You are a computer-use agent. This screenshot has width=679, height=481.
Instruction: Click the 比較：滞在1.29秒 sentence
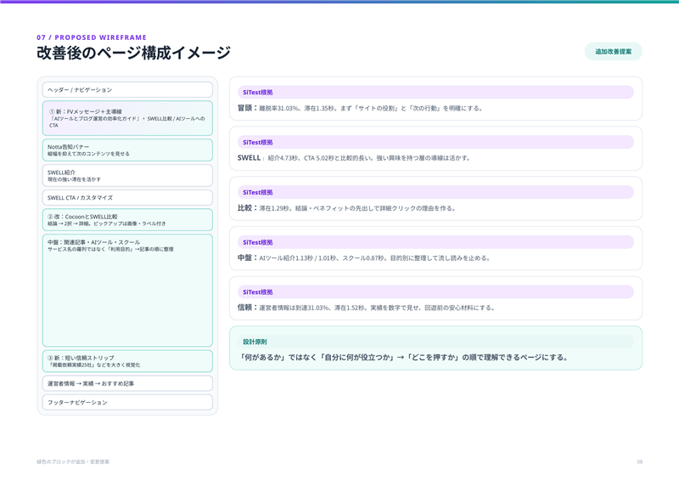(x=346, y=208)
